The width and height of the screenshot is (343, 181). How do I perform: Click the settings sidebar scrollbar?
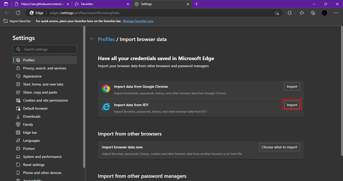[84, 97]
